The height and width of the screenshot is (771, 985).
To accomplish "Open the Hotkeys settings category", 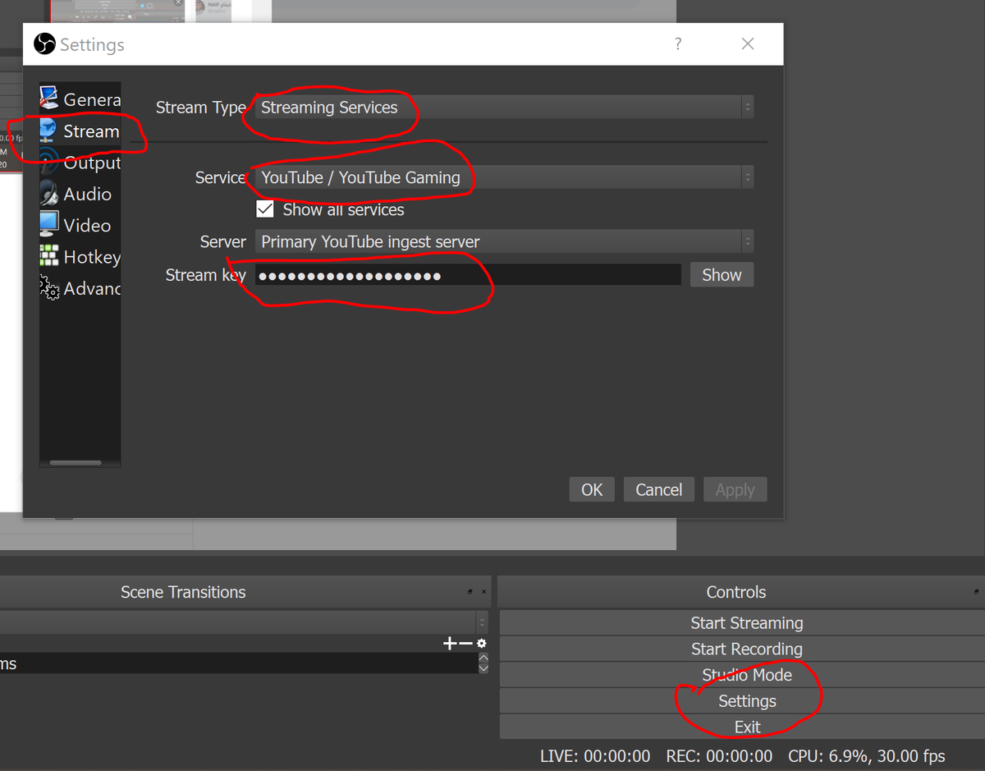I will pos(80,257).
